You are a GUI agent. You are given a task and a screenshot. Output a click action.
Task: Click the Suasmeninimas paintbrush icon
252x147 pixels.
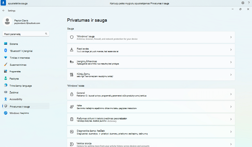(x=6, y=64)
